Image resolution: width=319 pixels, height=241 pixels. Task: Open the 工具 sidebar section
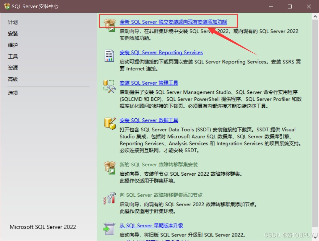click(13, 57)
